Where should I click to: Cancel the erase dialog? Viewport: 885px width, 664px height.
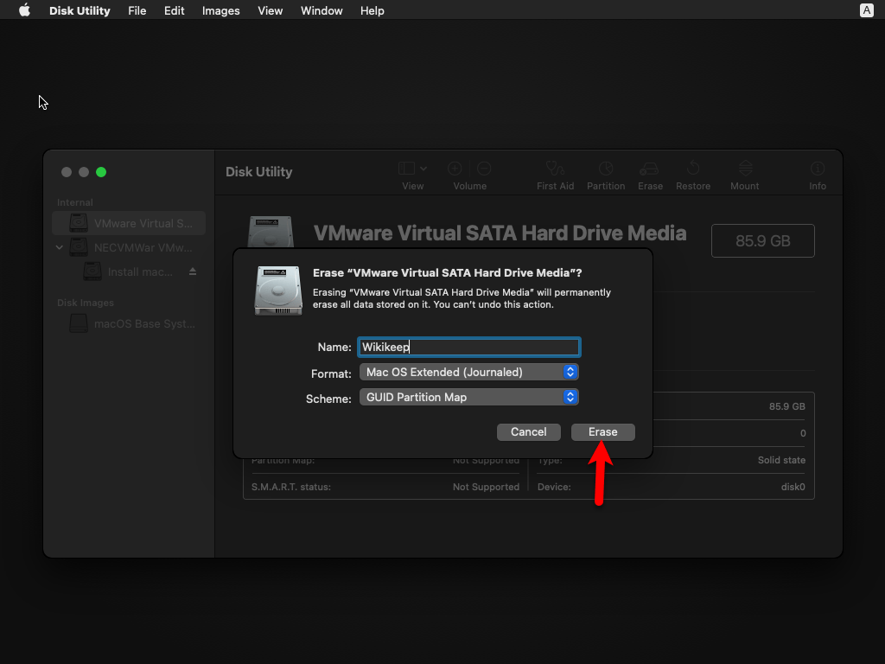[x=528, y=432]
